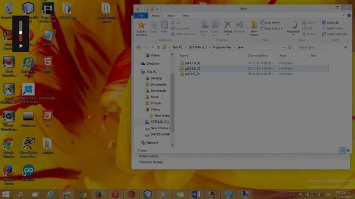
Task: Click the Copy to icon
Action: [x=215, y=24]
